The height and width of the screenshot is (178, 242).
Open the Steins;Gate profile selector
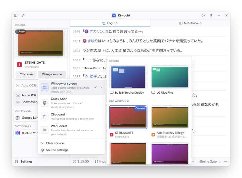click(210, 162)
